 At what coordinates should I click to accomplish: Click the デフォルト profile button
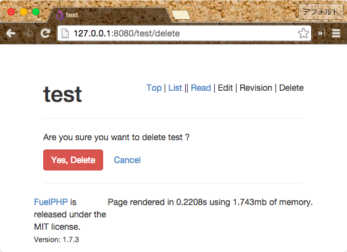point(320,12)
